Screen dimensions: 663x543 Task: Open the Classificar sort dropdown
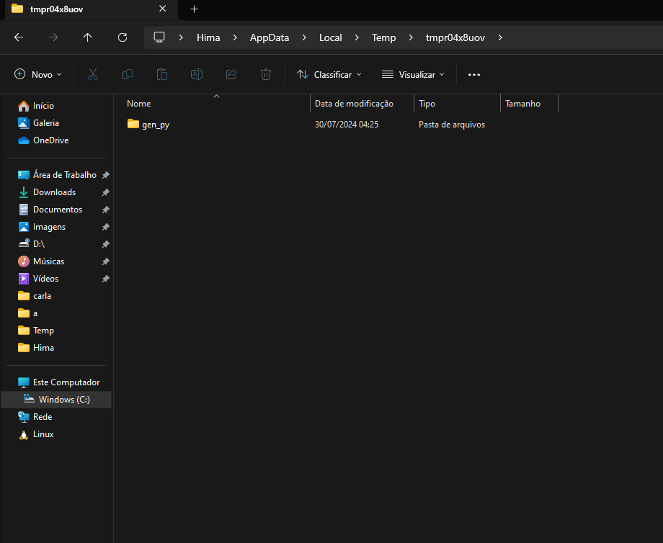click(x=329, y=74)
